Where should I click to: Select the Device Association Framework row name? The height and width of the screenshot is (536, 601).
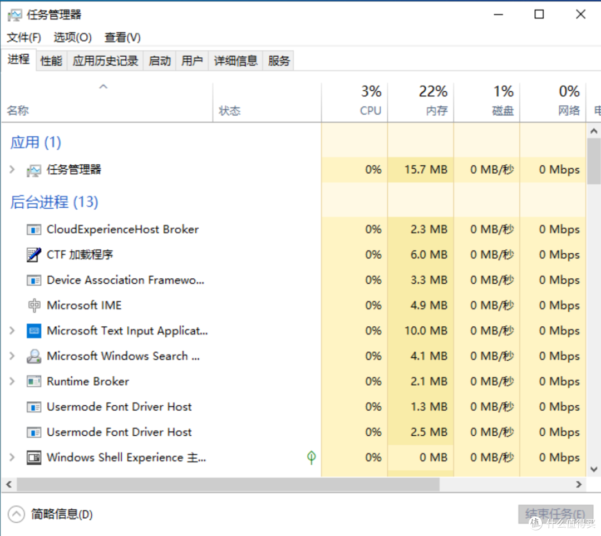click(x=125, y=280)
